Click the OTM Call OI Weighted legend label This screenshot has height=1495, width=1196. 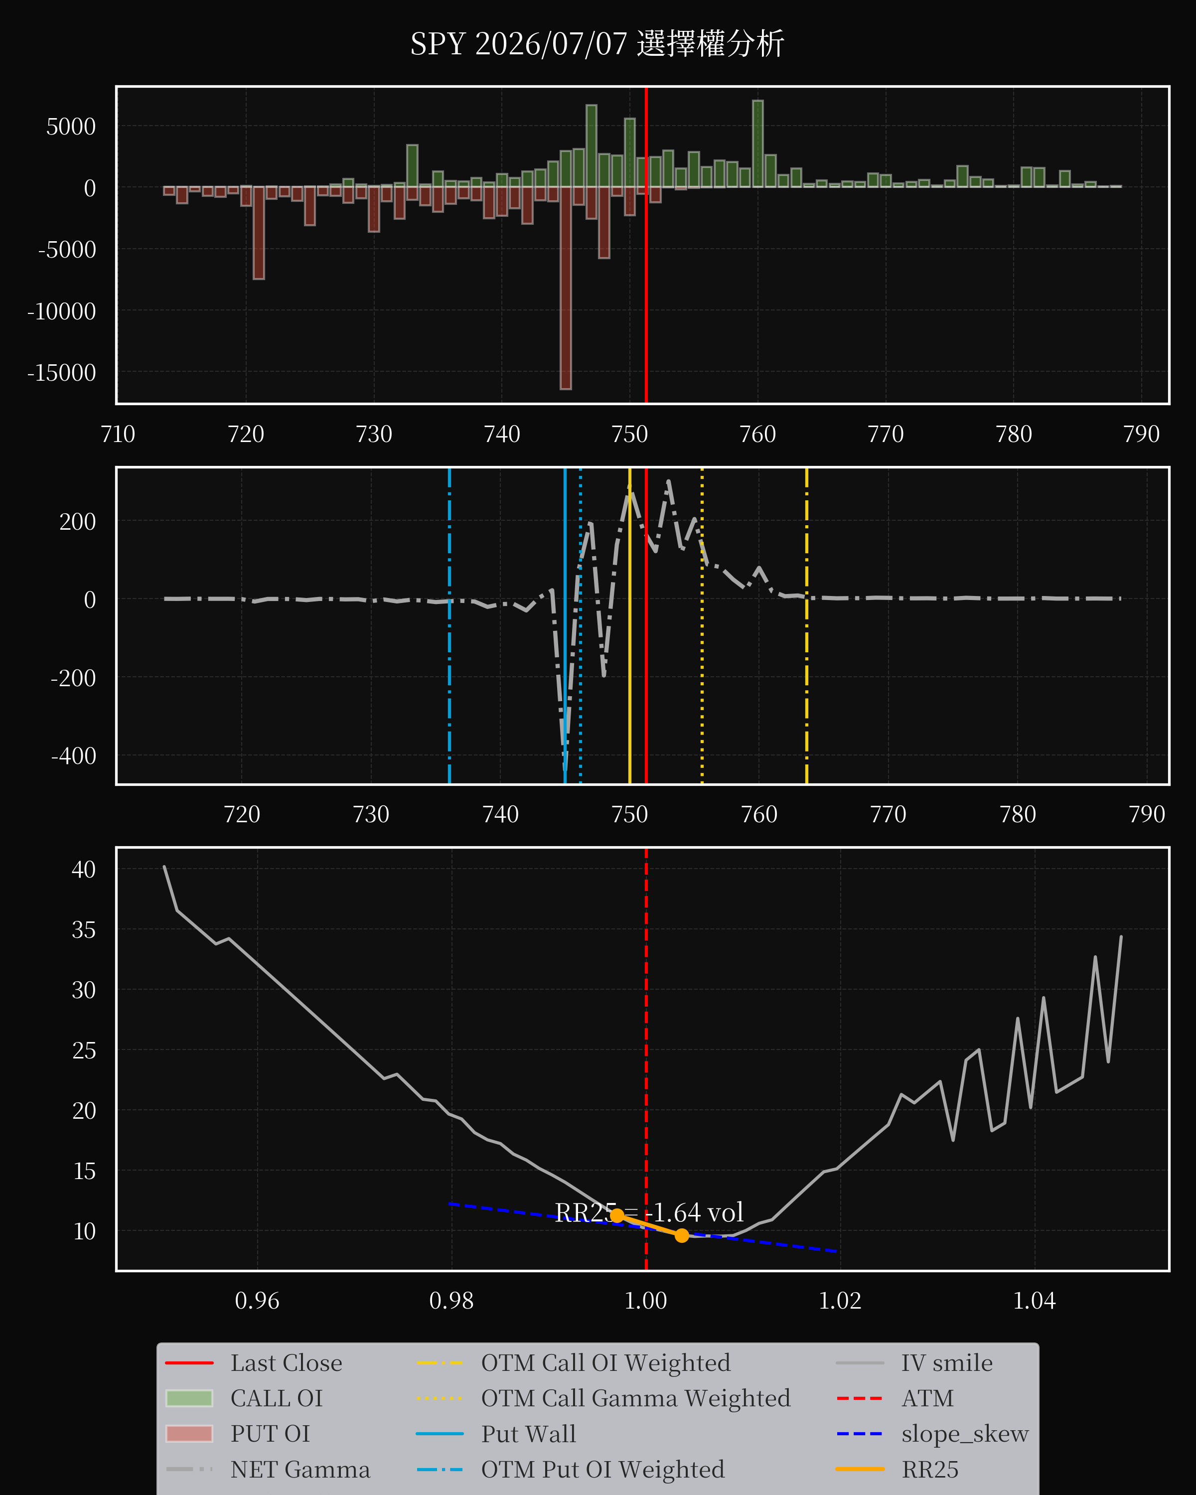(606, 1363)
